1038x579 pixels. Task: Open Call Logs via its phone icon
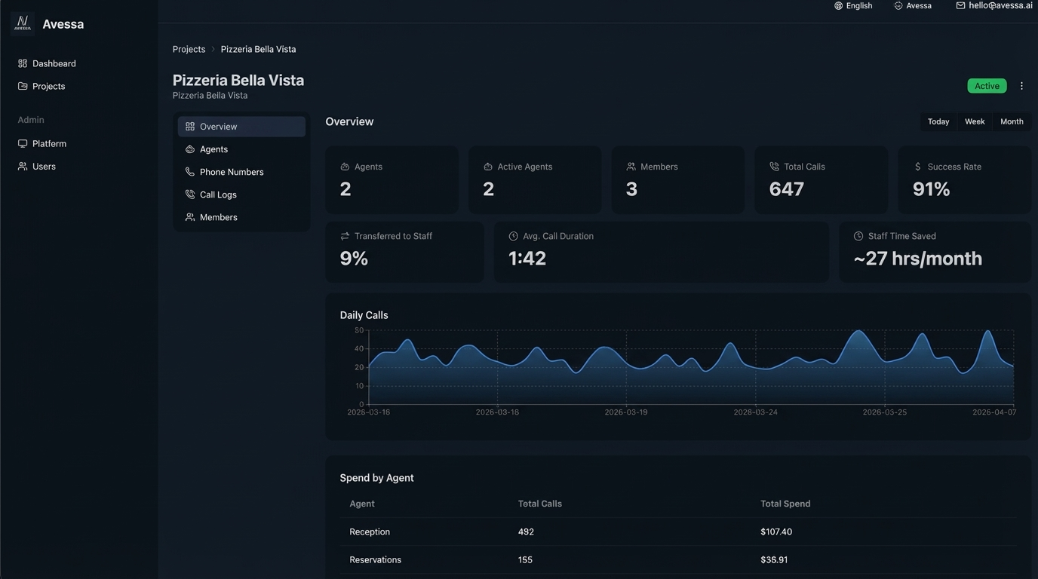click(189, 195)
